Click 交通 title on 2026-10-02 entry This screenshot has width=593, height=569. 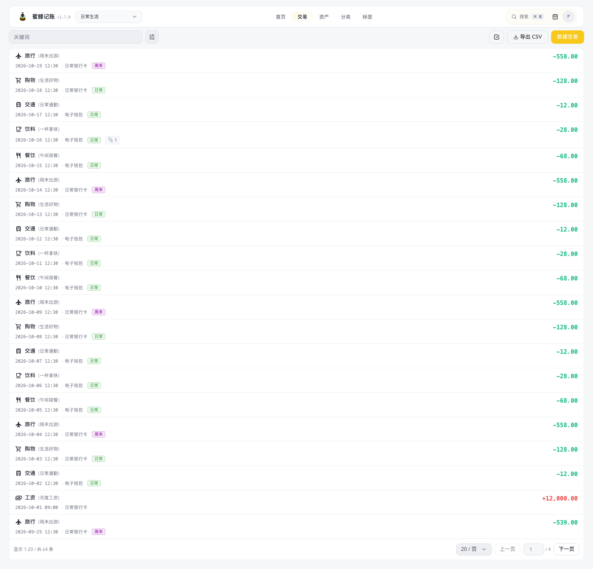30,473
